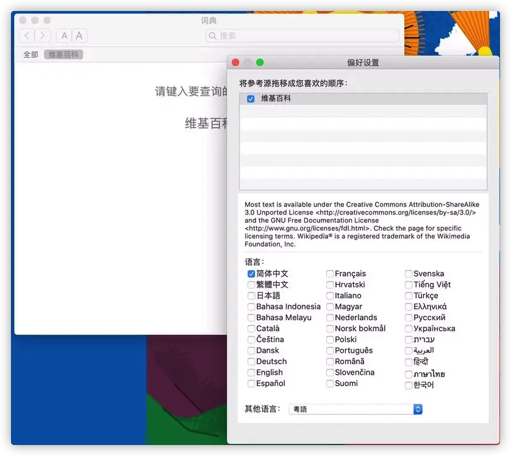The height and width of the screenshot is (456, 511).
Task: Enable Dansk language
Action: [251, 351]
